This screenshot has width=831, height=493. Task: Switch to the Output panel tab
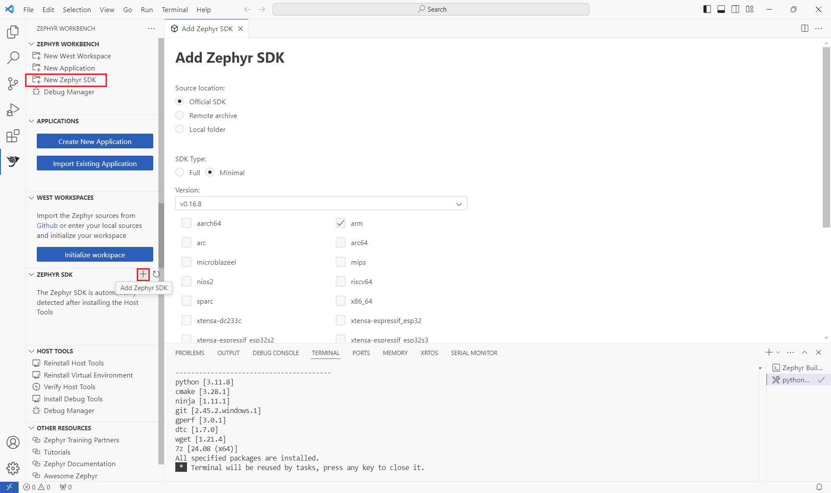(x=228, y=353)
